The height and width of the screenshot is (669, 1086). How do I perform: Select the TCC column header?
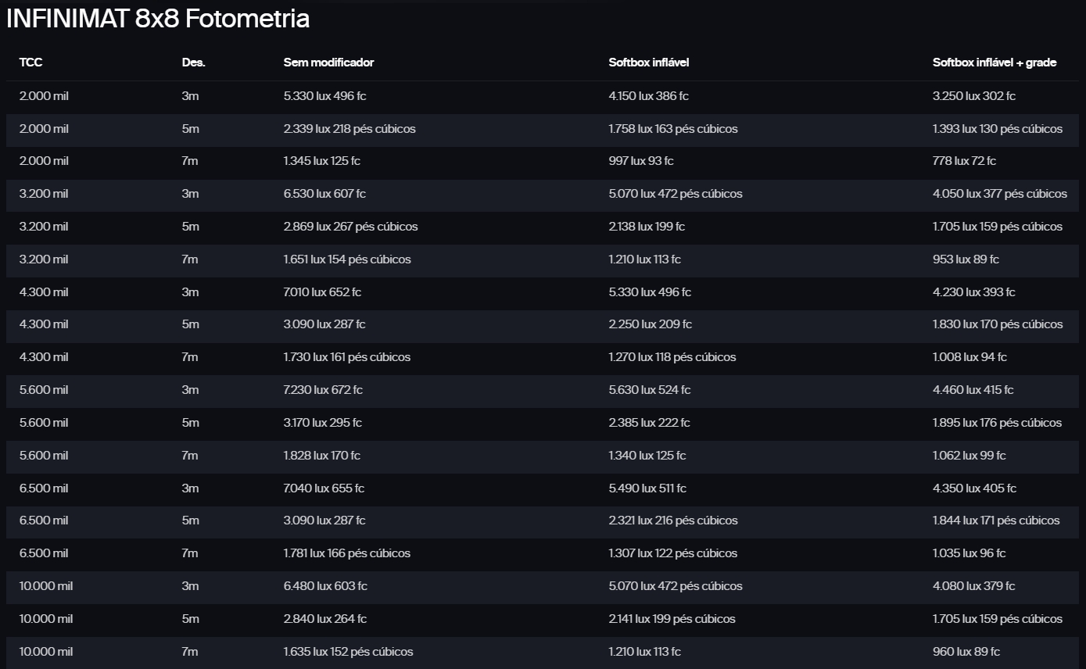[x=30, y=63]
